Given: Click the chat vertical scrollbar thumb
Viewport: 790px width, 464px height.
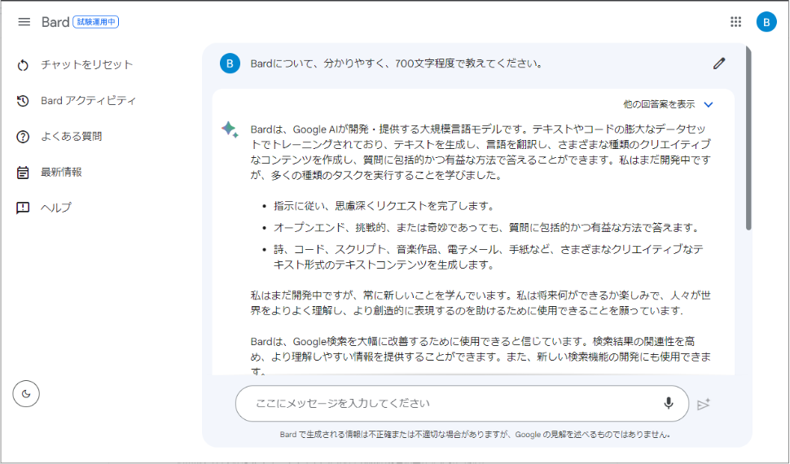Looking at the screenshot, I should click(x=748, y=138).
